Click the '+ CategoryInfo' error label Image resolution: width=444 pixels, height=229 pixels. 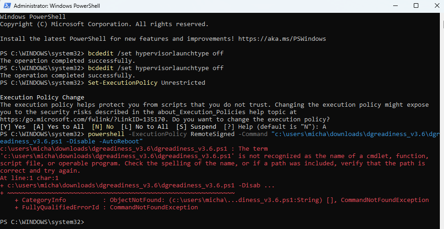tap(40, 200)
